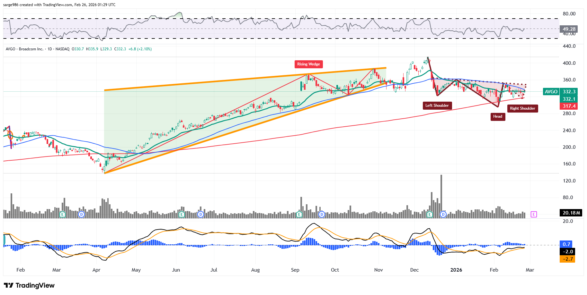This screenshot has height=295, width=587.
Task: Click the 440.0 price axis label
Action: pos(569,46)
